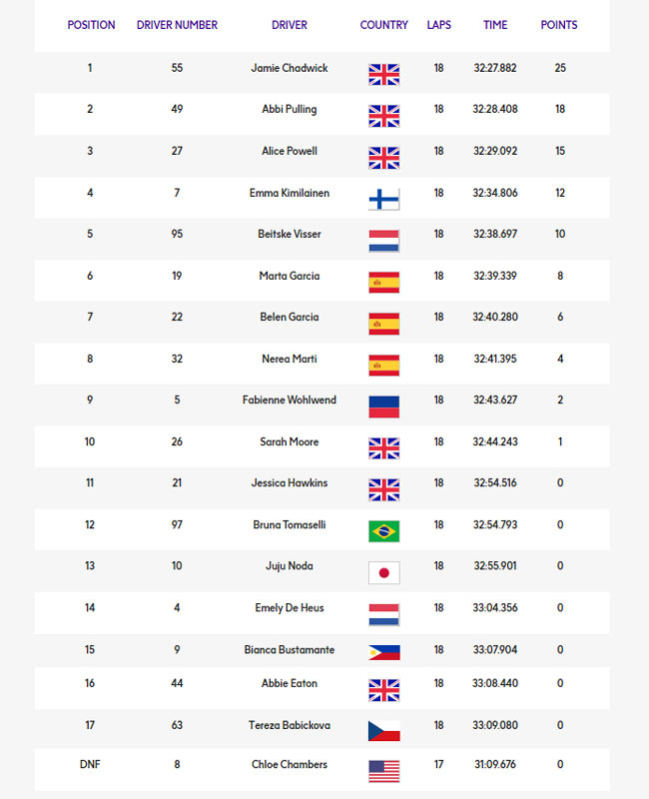Click the Abbie Eaton driver name

pyautogui.click(x=290, y=683)
